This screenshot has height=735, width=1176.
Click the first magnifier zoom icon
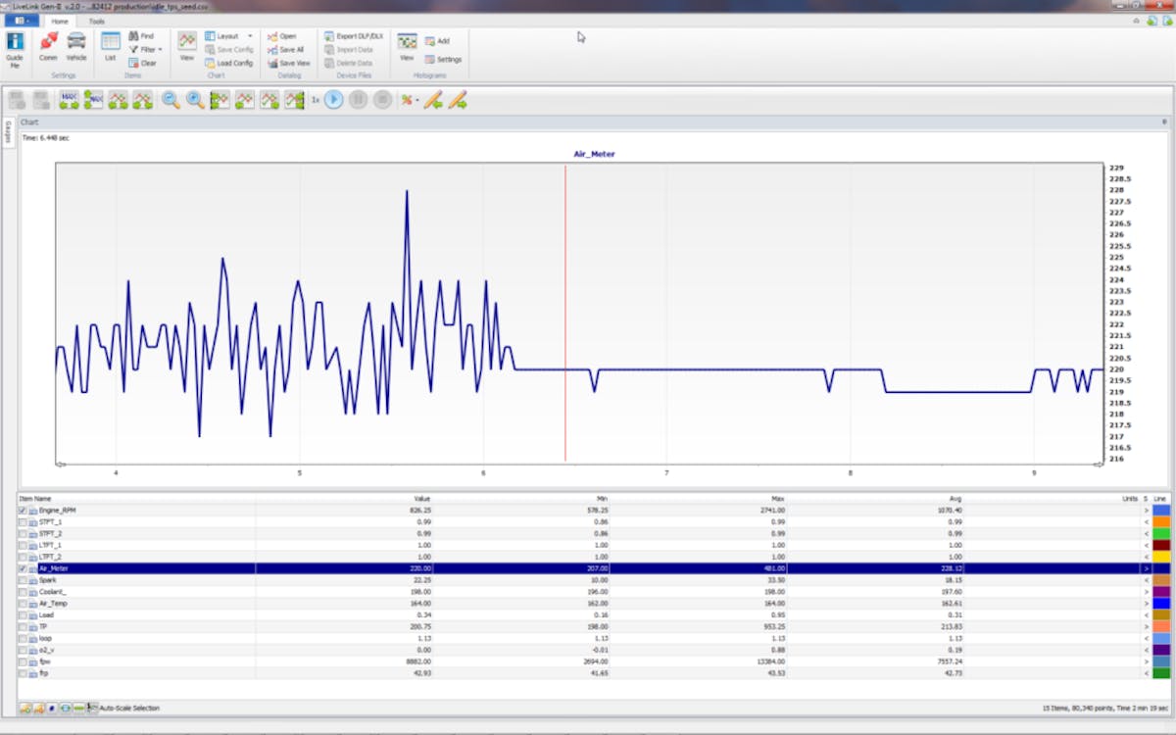(x=171, y=99)
